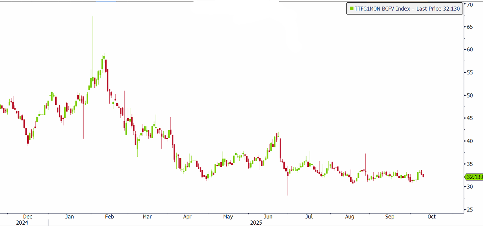This screenshot has width=483, height=226.
Task: Click the Jun month label on time axis
Action: point(268,217)
